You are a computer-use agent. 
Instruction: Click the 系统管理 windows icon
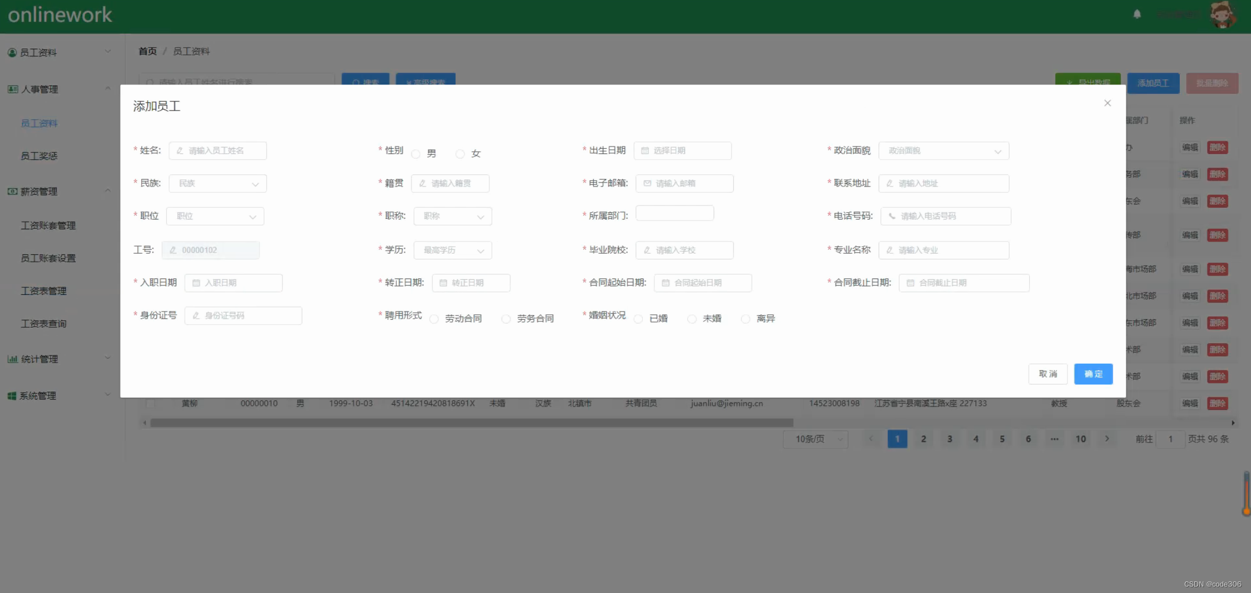coord(12,396)
